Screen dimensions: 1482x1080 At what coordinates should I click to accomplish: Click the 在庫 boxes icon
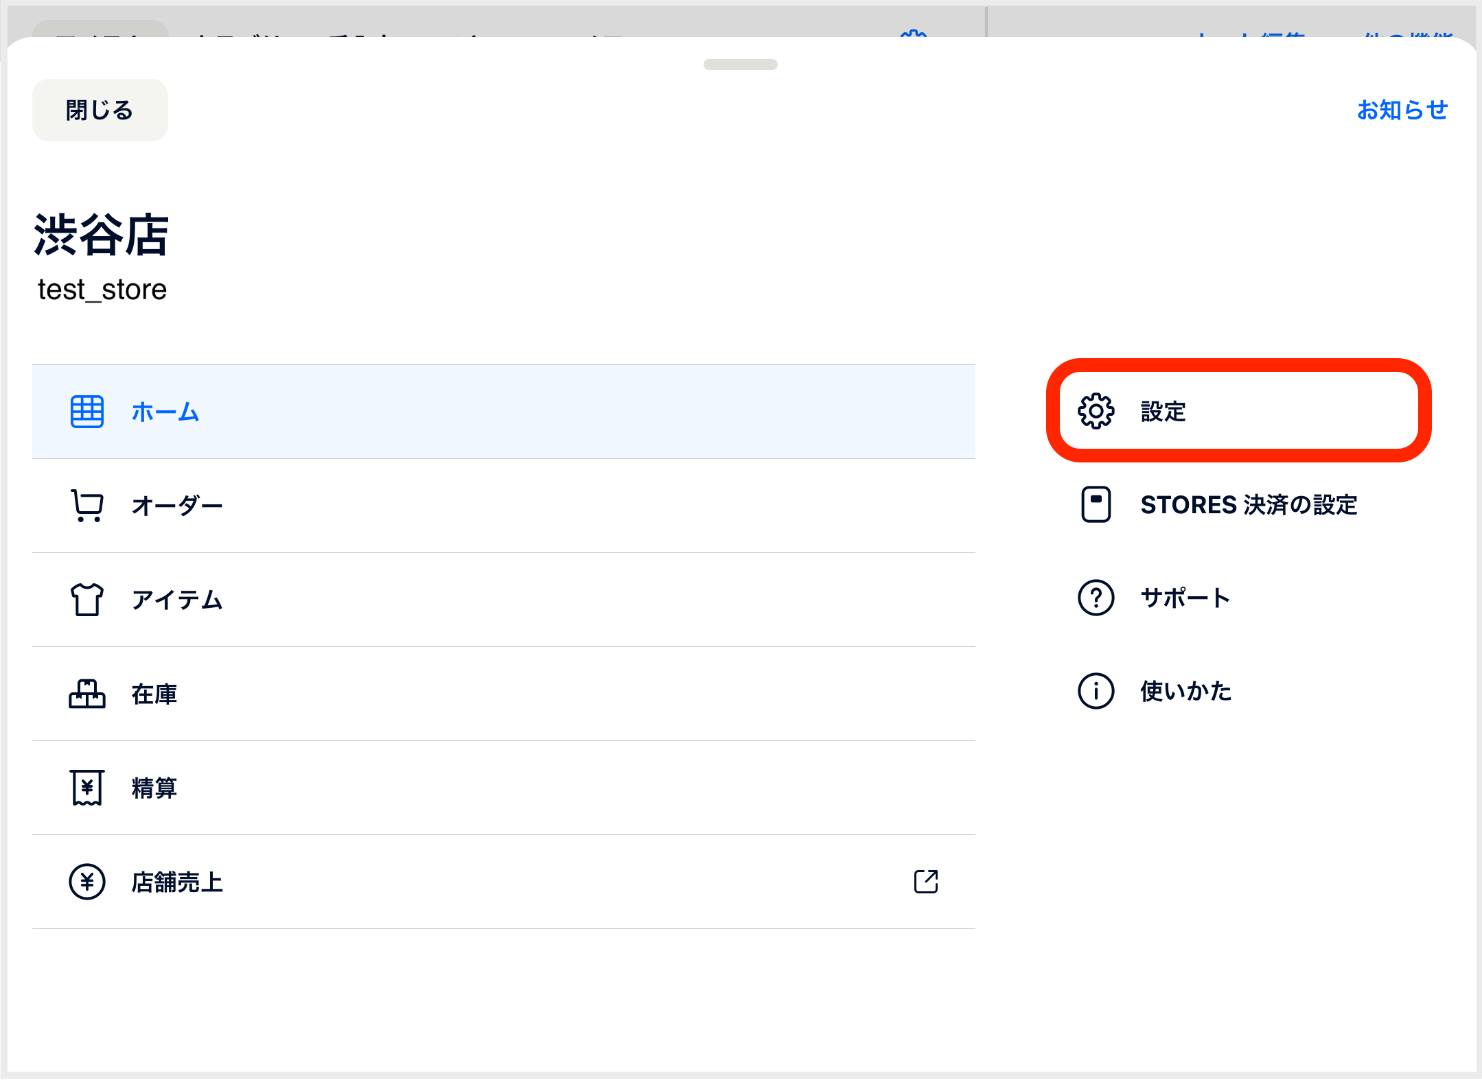coord(87,694)
